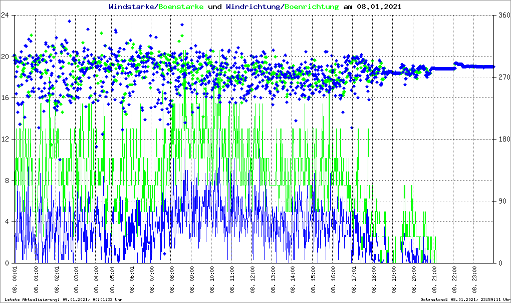
Task: Select the '180' right axis label
Action: click(x=503, y=139)
